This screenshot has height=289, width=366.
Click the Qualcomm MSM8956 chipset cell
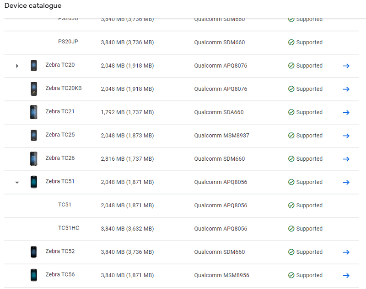coord(222,275)
